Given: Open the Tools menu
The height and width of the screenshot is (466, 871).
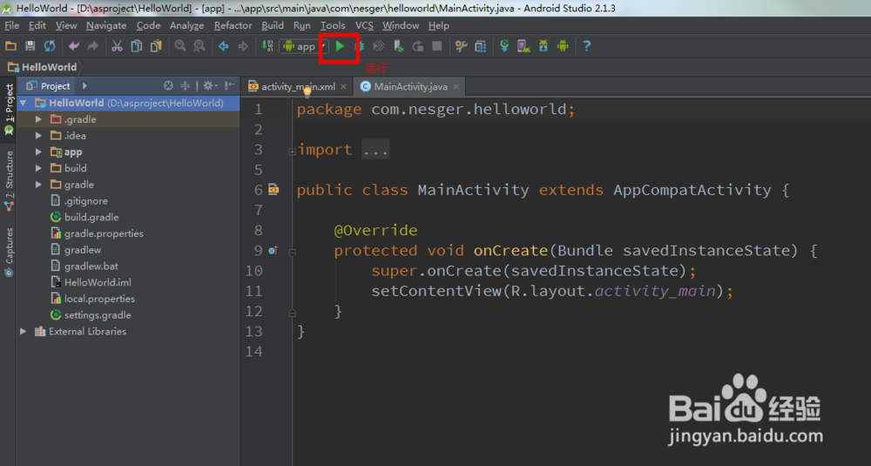Looking at the screenshot, I should [x=332, y=25].
